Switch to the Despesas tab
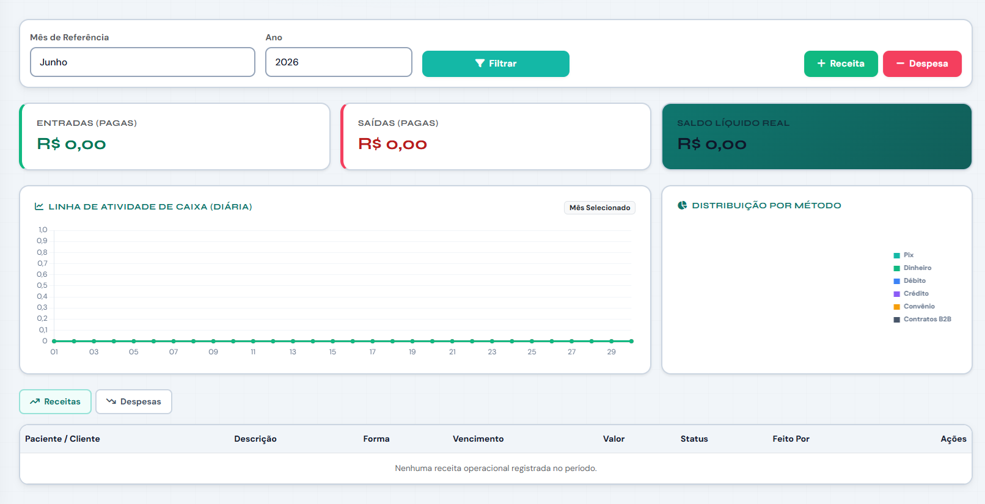The height and width of the screenshot is (504, 985). click(x=134, y=401)
